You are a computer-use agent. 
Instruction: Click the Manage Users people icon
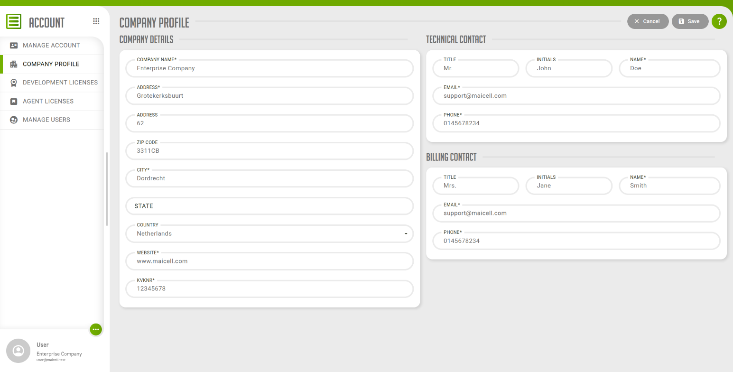pyautogui.click(x=14, y=120)
